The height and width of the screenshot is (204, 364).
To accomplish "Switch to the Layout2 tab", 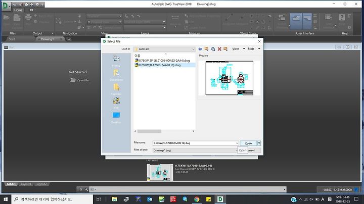I will point(42,184).
